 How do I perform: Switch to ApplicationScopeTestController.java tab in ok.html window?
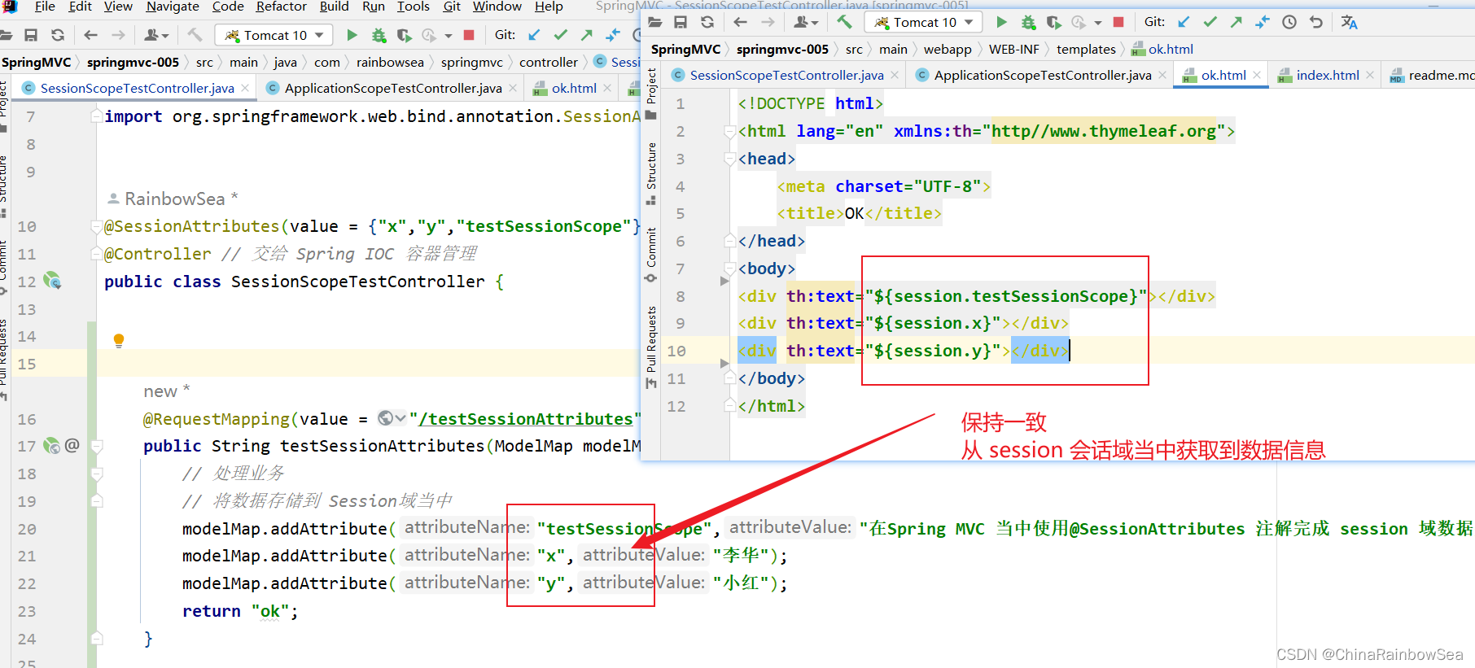tap(1042, 75)
